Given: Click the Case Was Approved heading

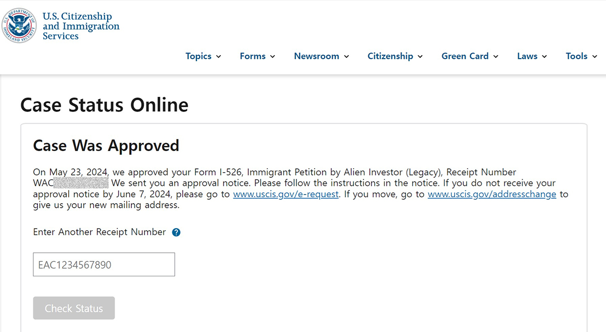Looking at the screenshot, I should point(106,146).
